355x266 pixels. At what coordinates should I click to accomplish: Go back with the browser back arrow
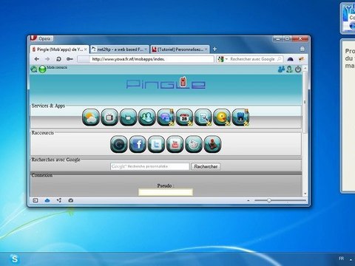37,59
